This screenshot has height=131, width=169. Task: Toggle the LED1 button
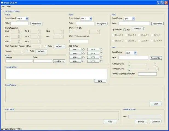click(75, 49)
